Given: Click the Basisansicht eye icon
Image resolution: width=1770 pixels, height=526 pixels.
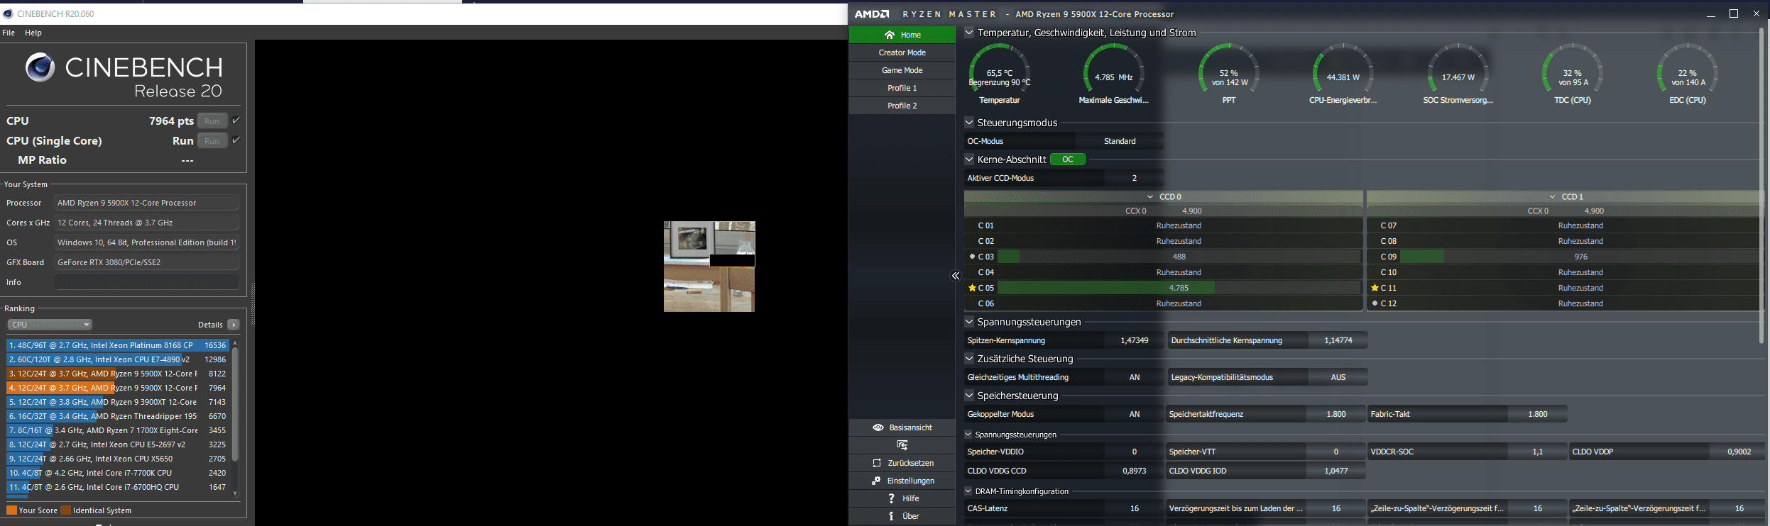Looking at the screenshot, I should (878, 427).
